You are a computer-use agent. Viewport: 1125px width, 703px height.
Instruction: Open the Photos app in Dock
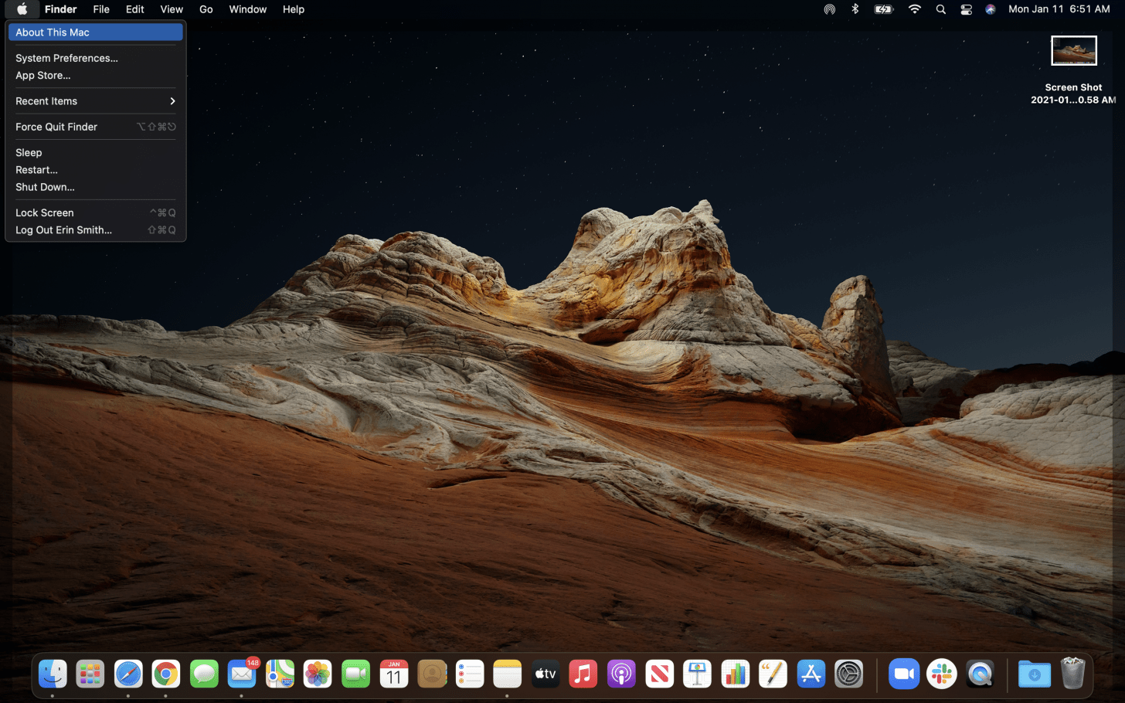point(318,674)
